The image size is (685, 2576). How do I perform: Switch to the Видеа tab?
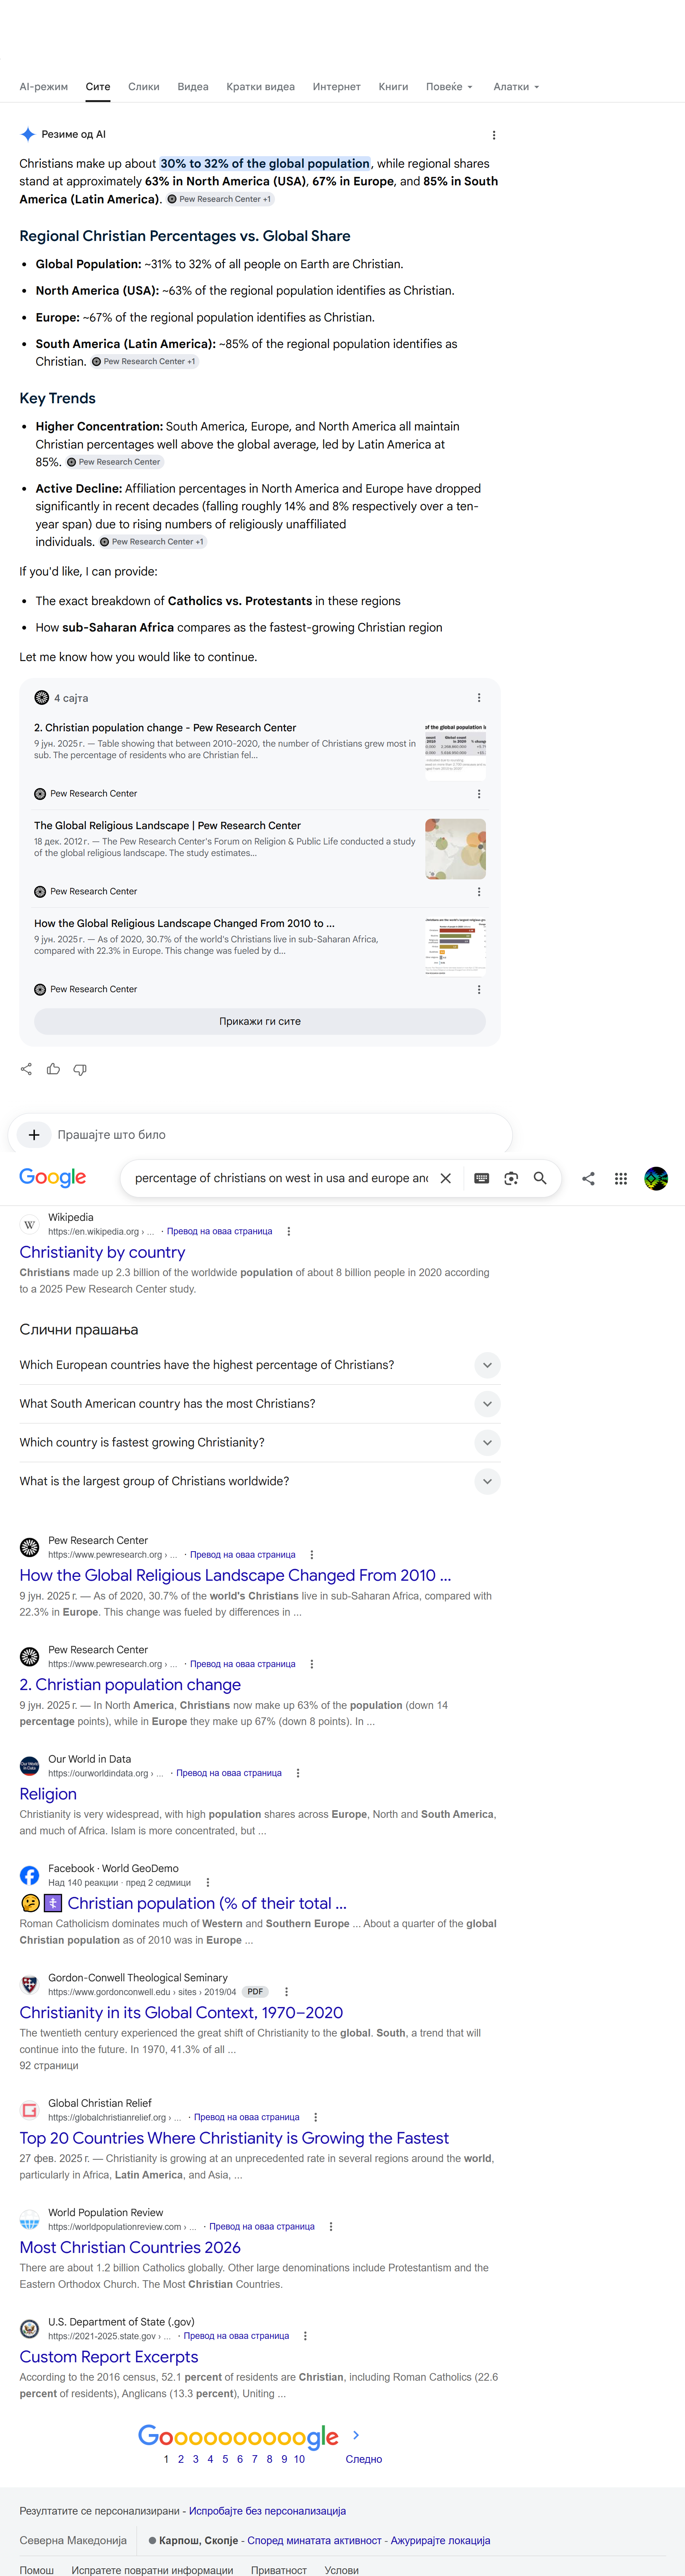click(x=193, y=87)
